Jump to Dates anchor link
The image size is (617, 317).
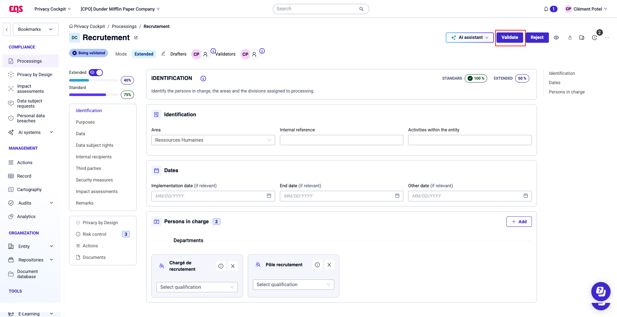click(554, 83)
